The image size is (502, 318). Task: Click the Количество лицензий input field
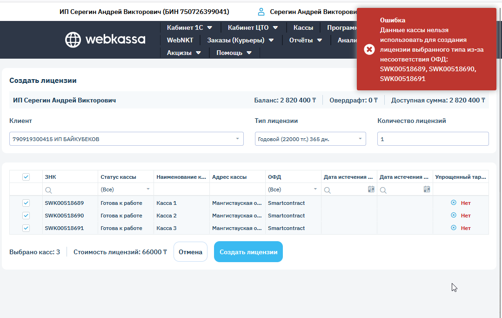tap(433, 139)
